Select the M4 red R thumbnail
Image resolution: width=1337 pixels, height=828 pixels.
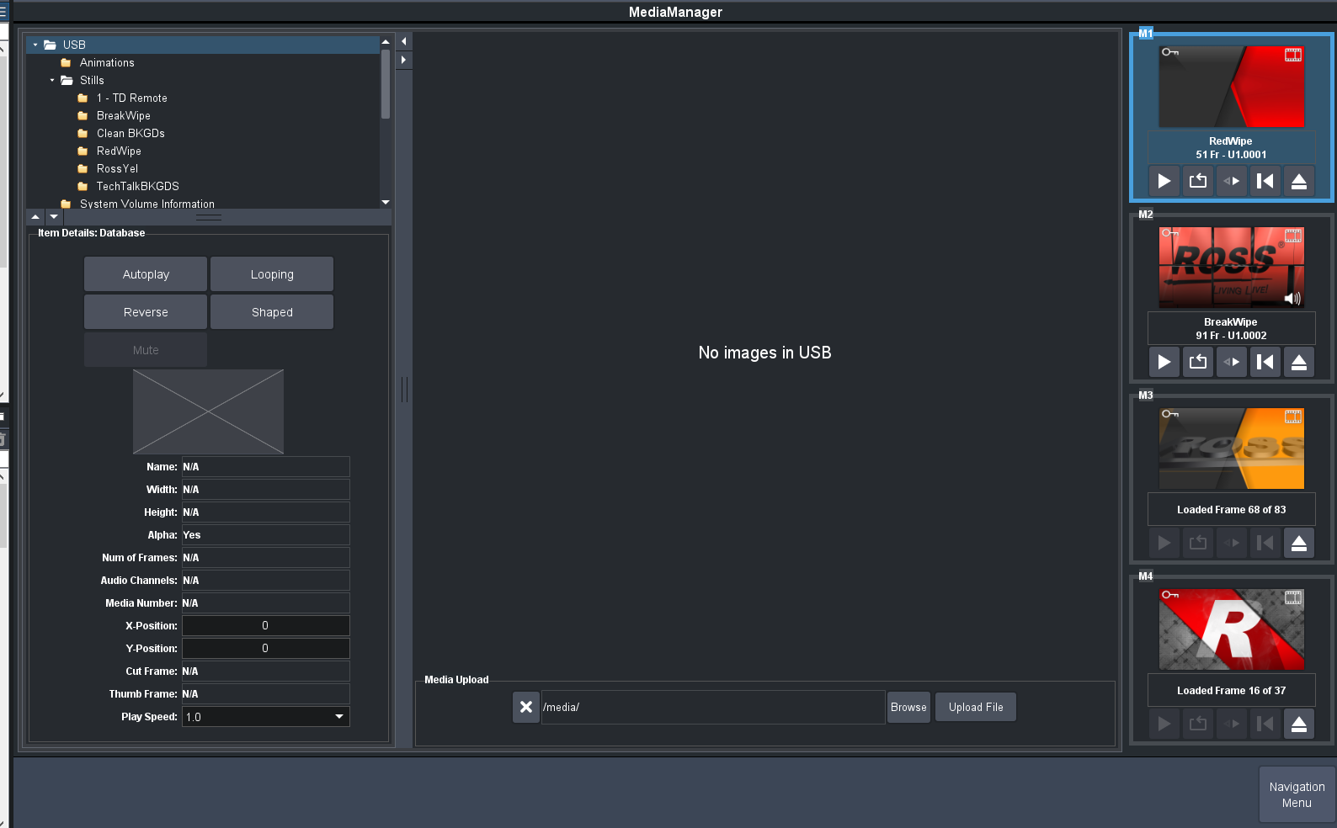point(1232,629)
